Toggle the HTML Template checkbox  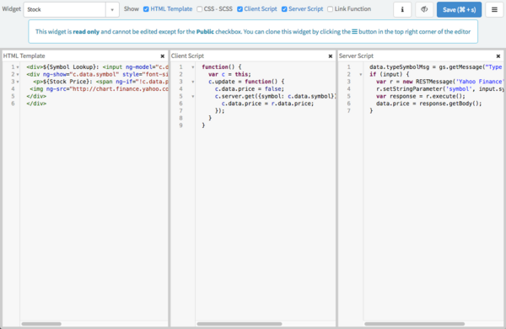coord(146,9)
